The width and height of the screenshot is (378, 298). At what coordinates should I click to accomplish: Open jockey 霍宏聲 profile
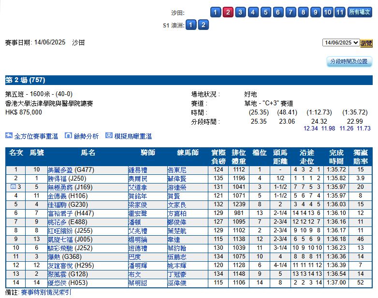tap(138, 213)
